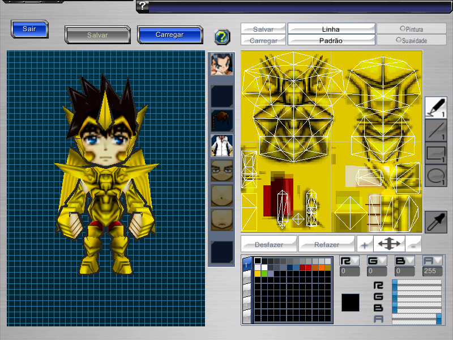Image resolution: width=453 pixels, height=340 pixels.
Task: Click the blue Carregar button
Action: [170, 35]
